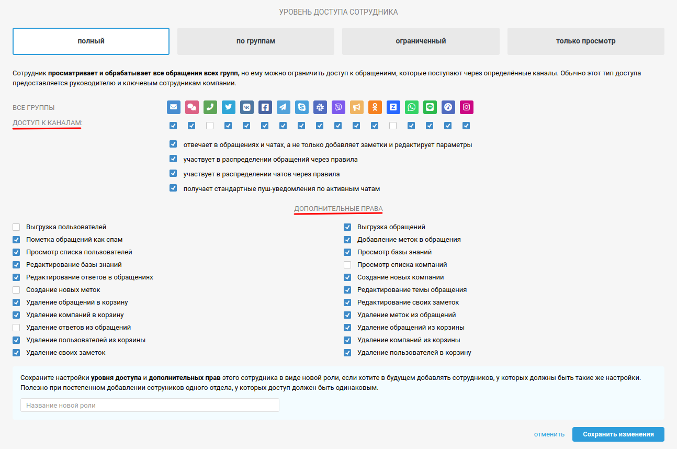Image resolution: width=677 pixels, height=449 pixels.
Task: Click the Telegram channel icon
Action: 284,107
